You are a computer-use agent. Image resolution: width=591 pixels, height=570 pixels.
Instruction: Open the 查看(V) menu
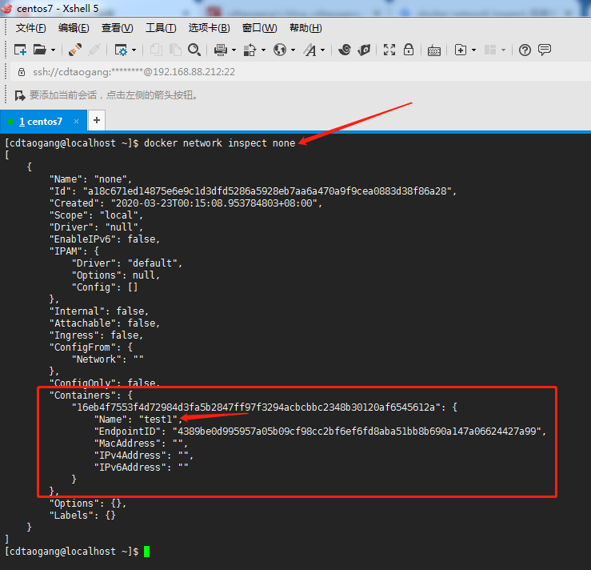tap(118, 28)
